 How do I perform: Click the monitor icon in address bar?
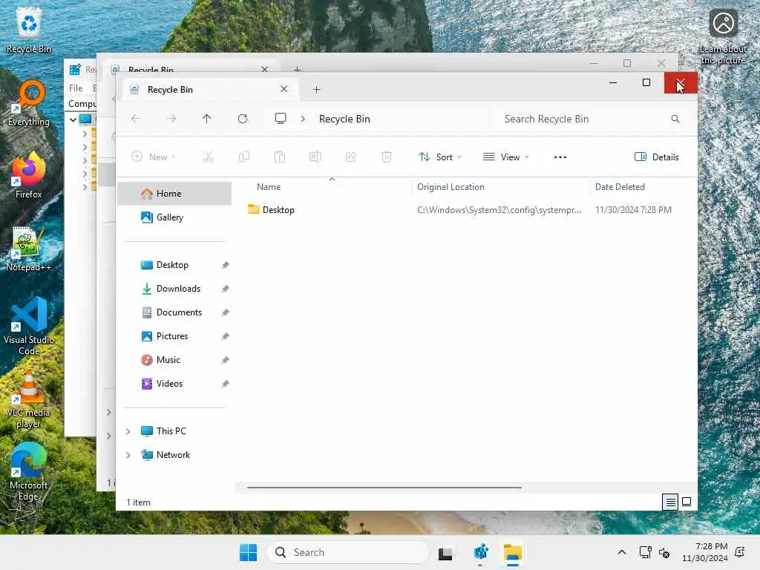pos(280,119)
